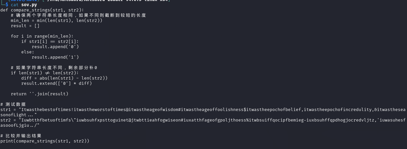Click the result.extend(['0'] * diff) line
This screenshot has height=149, width=407.
coord(57,84)
